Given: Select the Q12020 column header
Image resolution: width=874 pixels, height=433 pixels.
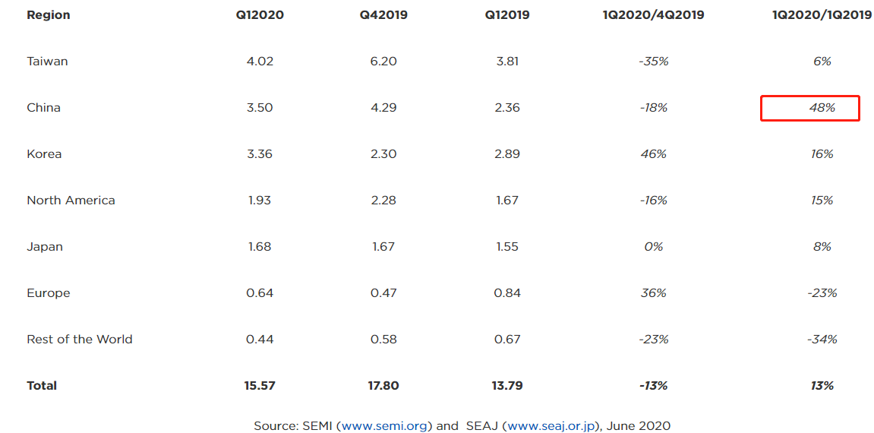Looking at the screenshot, I should [x=260, y=15].
